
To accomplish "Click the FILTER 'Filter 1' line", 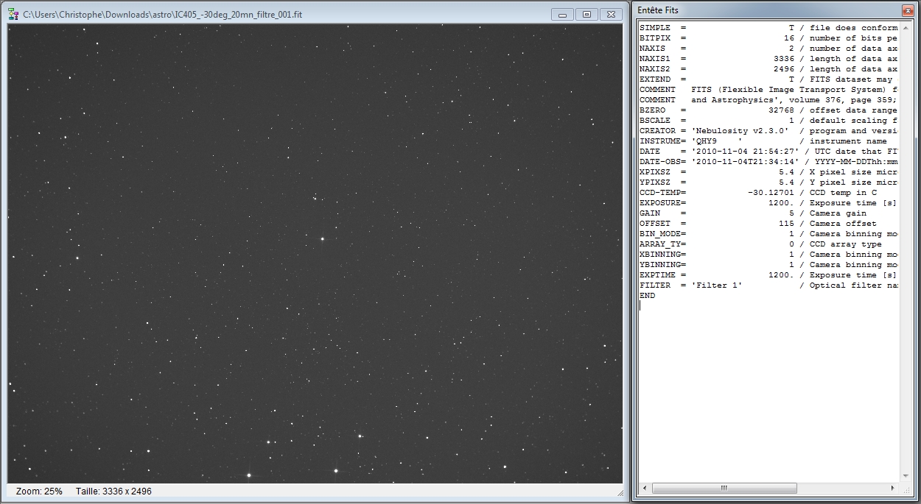I will [x=768, y=285].
